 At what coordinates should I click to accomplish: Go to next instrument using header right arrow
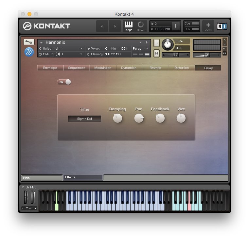click(x=115, y=26)
